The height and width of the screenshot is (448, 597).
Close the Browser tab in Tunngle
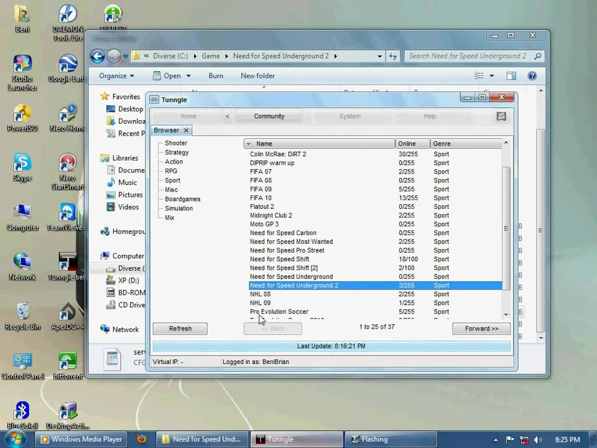[x=186, y=130]
